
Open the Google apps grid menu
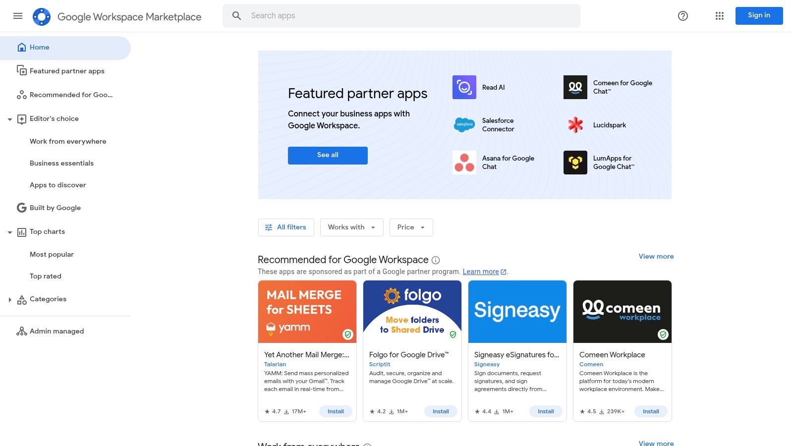tap(719, 16)
